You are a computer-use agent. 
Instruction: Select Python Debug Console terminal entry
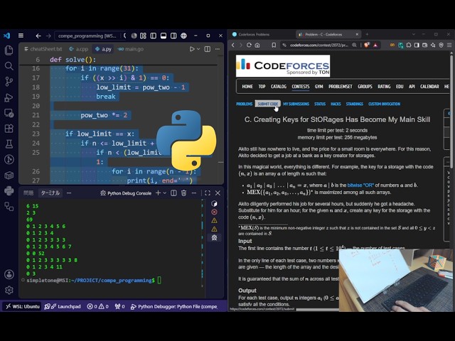pos(126,193)
